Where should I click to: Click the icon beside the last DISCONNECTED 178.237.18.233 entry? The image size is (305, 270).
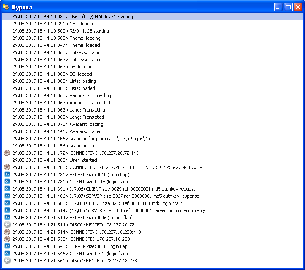coord(6,261)
